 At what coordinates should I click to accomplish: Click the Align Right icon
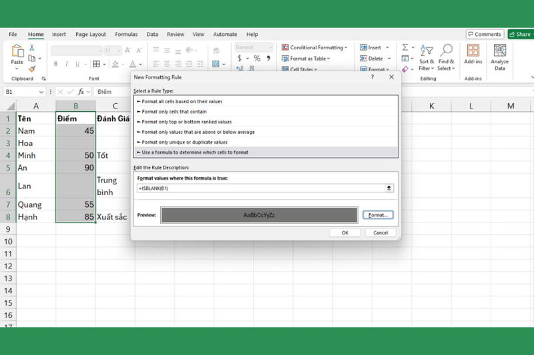pyautogui.click(x=178, y=64)
